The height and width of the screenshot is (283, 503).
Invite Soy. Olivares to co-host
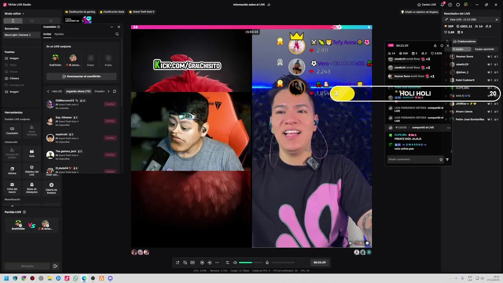(110, 121)
